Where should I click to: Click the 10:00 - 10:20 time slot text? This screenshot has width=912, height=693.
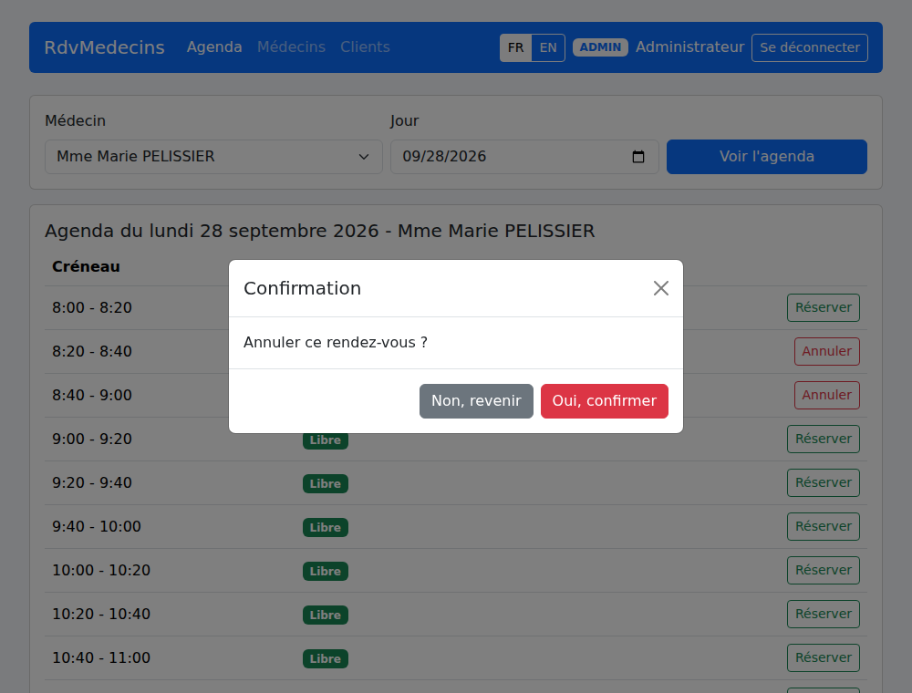click(x=101, y=570)
